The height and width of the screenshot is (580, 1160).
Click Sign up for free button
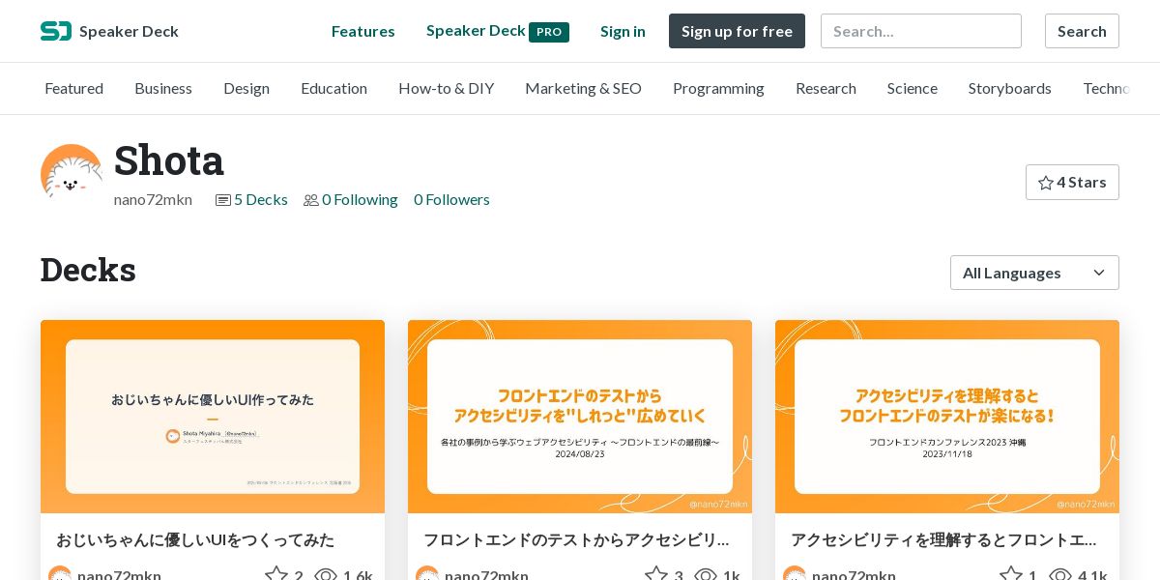point(737,31)
